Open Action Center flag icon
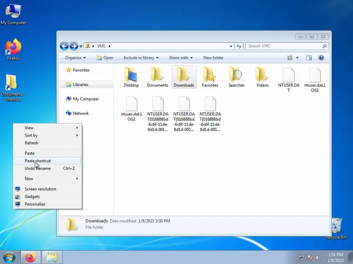The width and height of the screenshot is (353, 264). [x=310, y=257]
